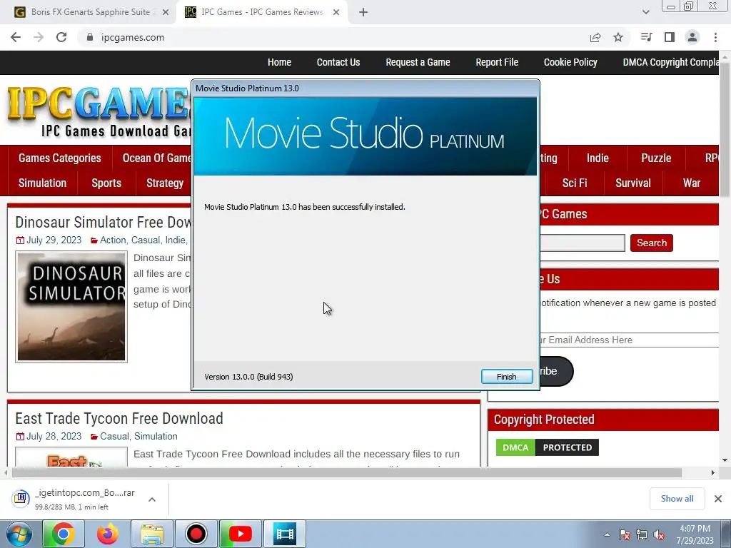This screenshot has height=548, width=731.
Task: Click Show all downloads
Action: point(677,499)
